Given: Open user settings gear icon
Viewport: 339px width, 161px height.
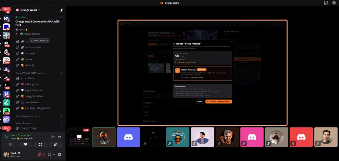Looking at the screenshot, I should (60, 155).
